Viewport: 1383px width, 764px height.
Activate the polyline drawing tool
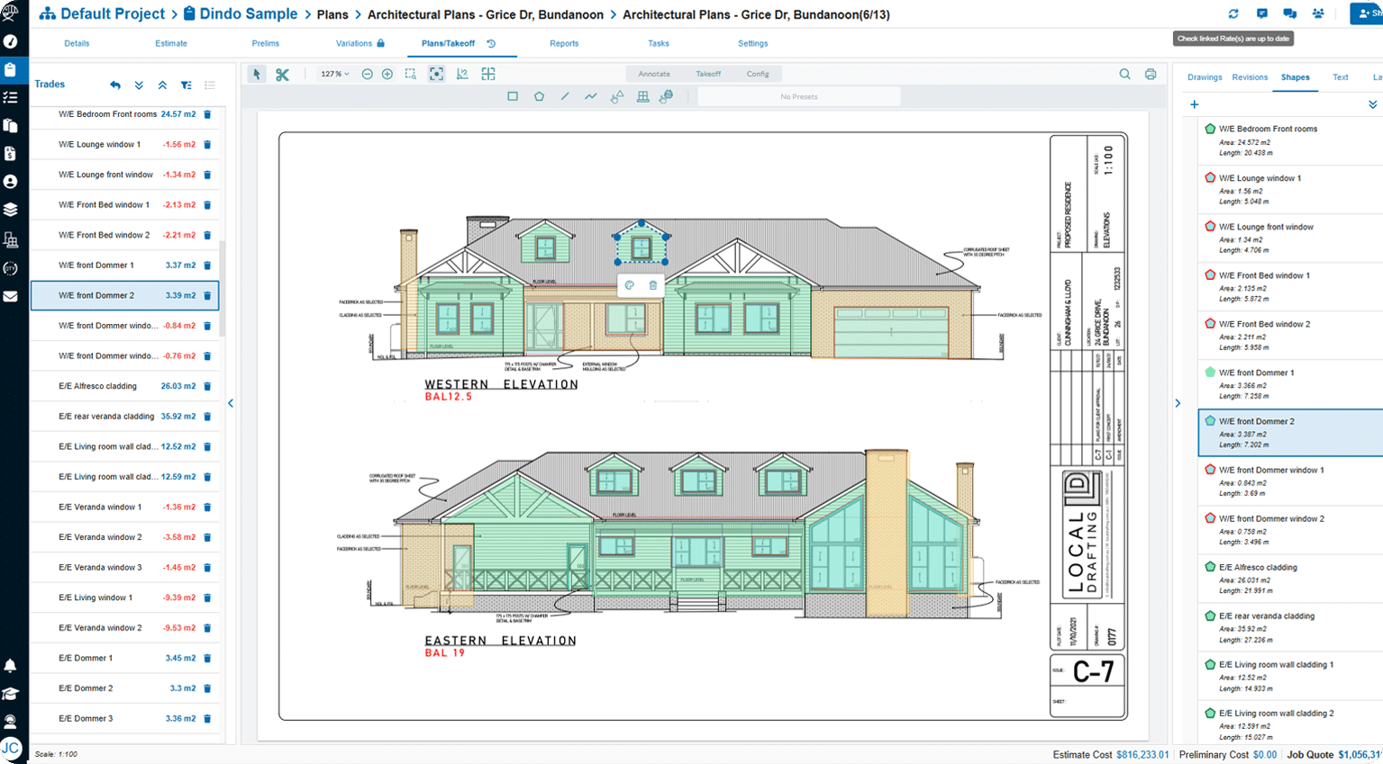(x=591, y=96)
